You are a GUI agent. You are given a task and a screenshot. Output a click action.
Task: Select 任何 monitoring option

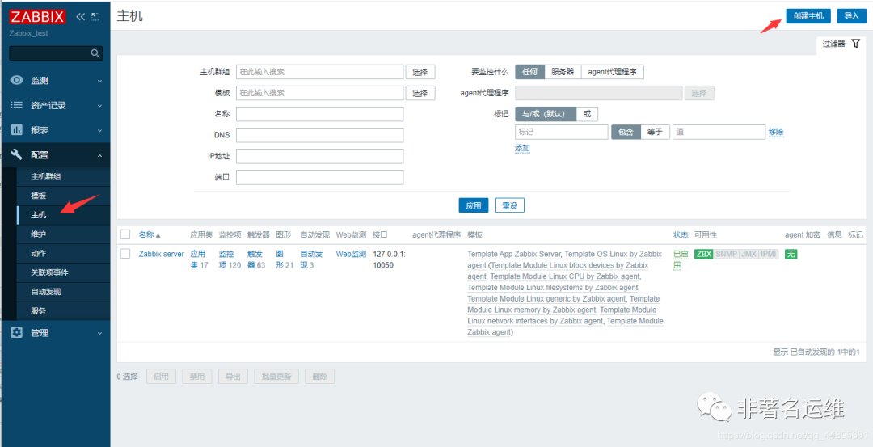coord(529,72)
